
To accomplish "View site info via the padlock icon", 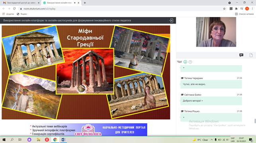I will 21,9.
